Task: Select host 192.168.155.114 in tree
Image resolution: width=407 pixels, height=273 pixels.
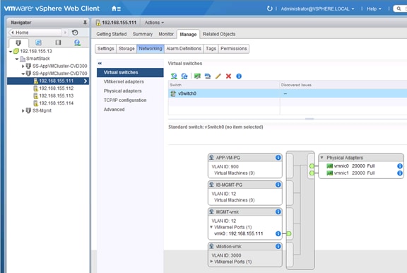Action: 56,103
